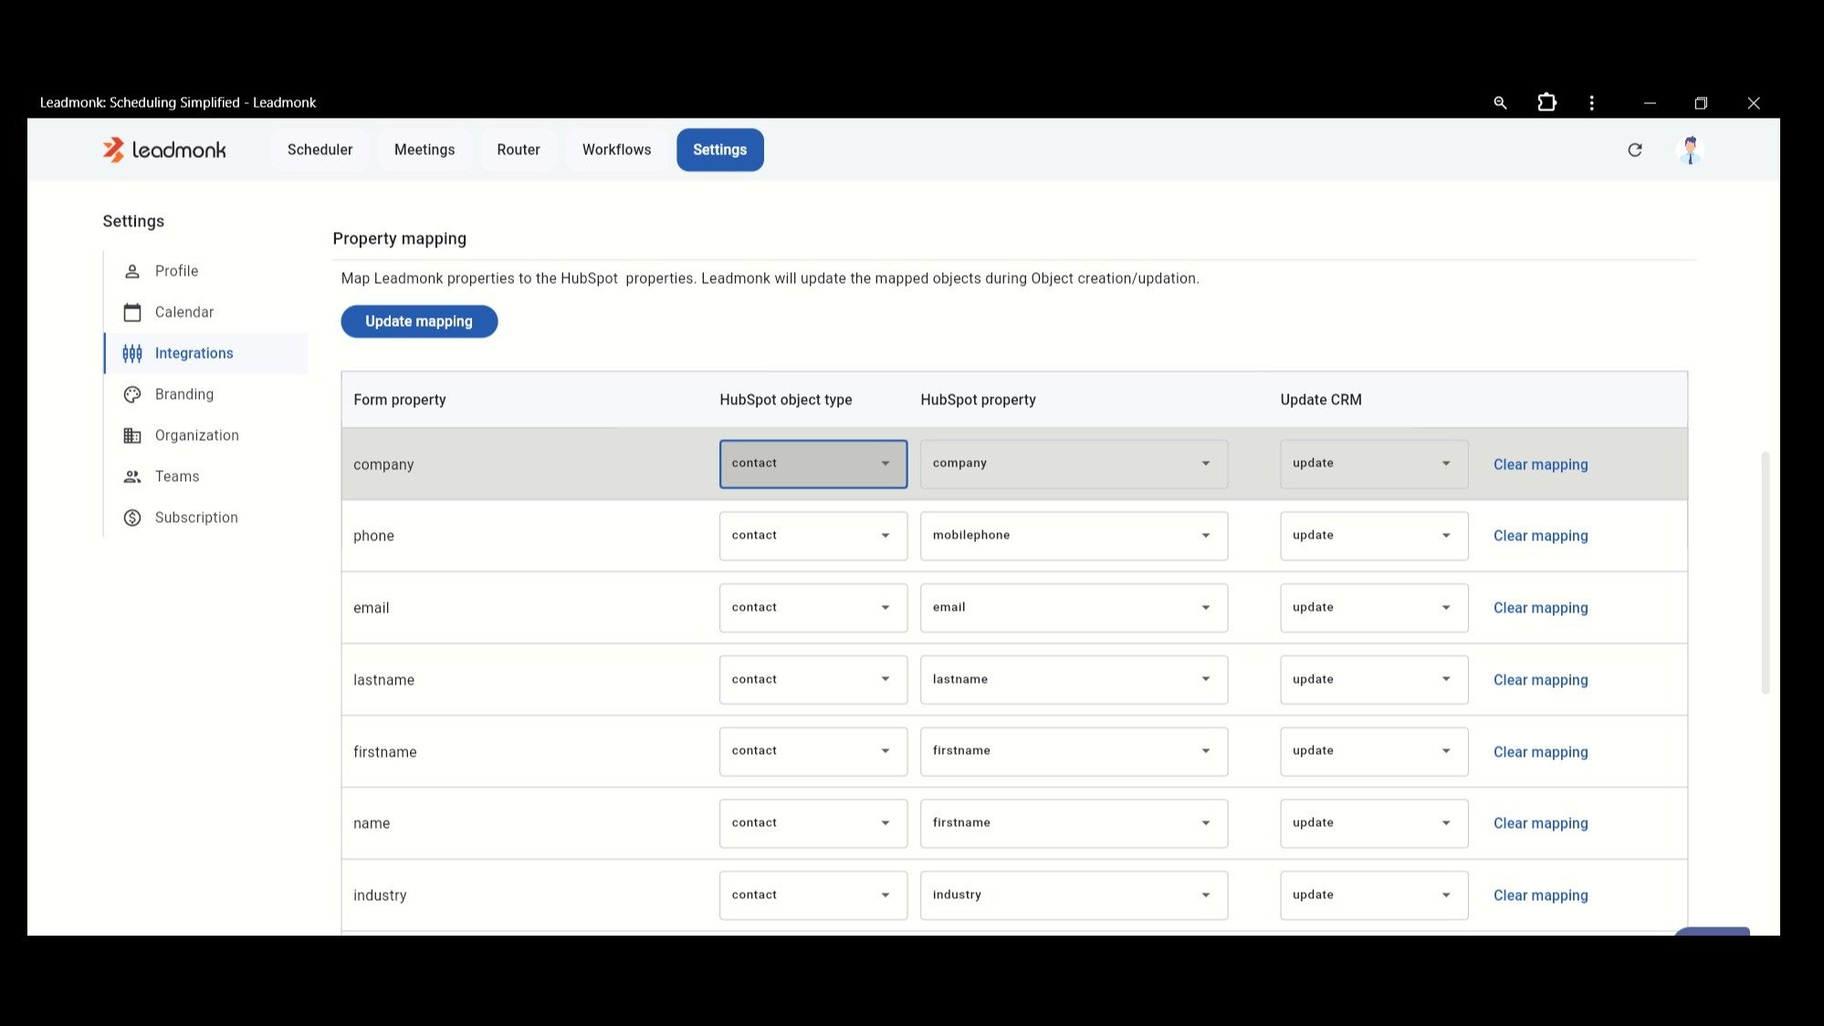The image size is (1824, 1026).
Task: Click the Branding palette icon
Action: 131,393
